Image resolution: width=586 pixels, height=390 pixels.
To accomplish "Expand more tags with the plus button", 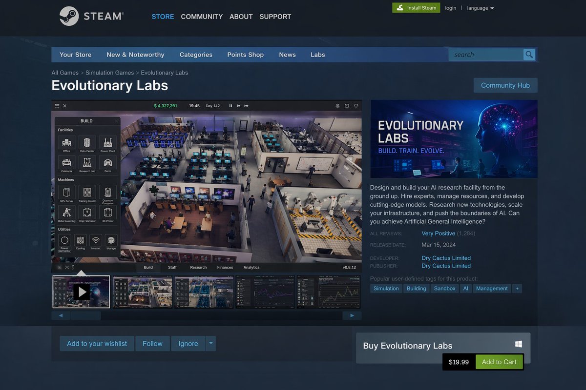I will tap(517, 289).
